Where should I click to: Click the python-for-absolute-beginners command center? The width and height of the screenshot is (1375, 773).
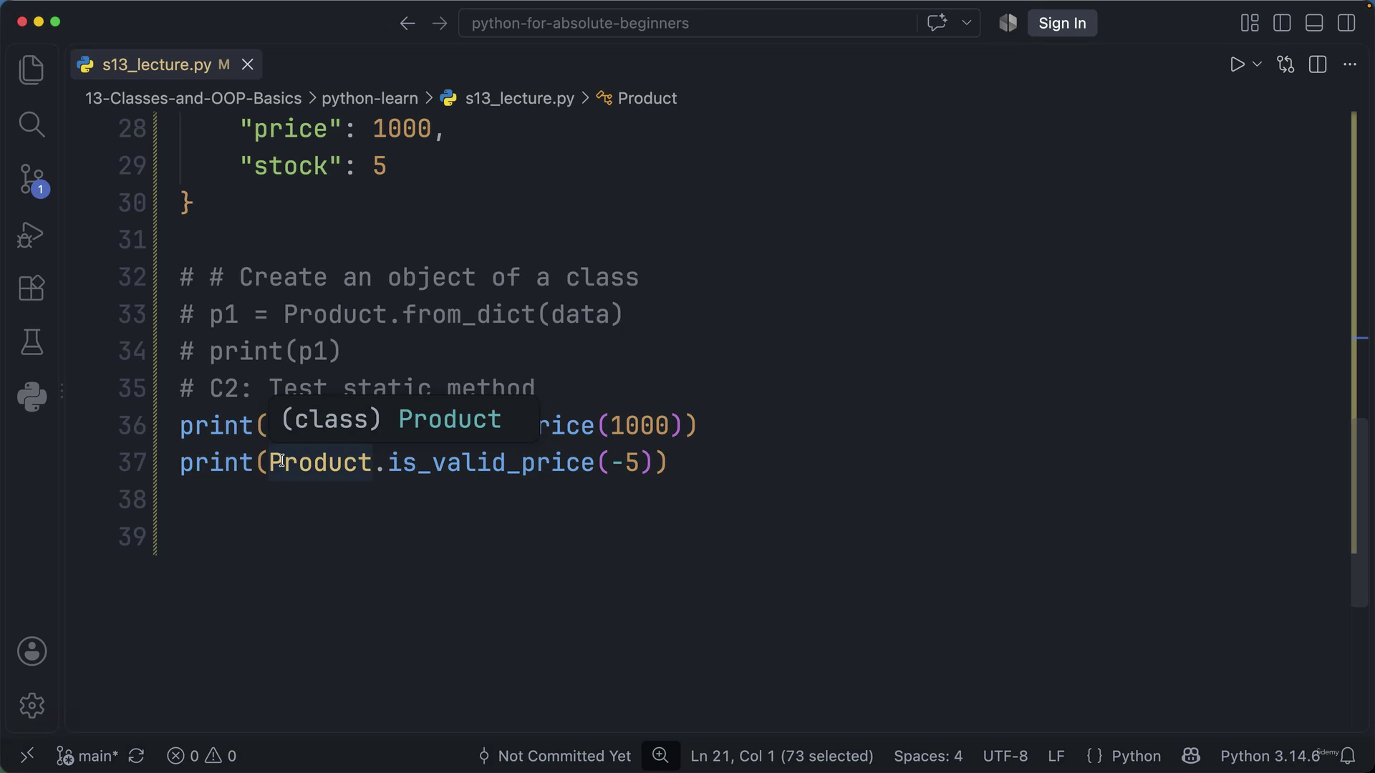coord(687,23)
